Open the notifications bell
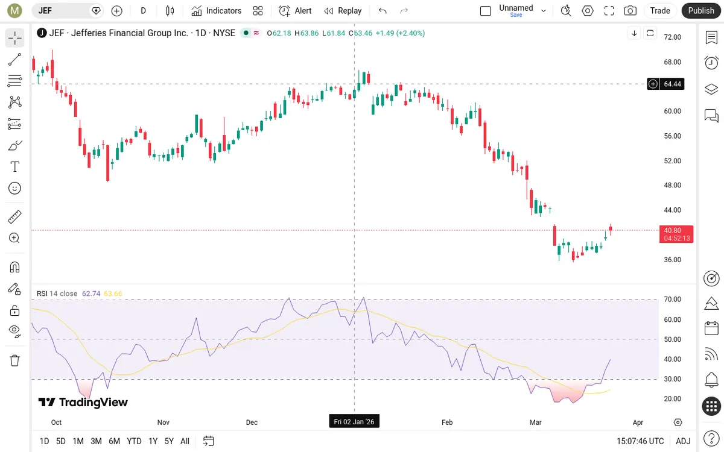This screenshot has width=724, height=452. [x=711, y=380]
